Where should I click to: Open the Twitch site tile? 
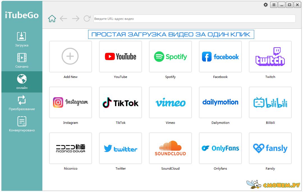(x=270, y=57)
